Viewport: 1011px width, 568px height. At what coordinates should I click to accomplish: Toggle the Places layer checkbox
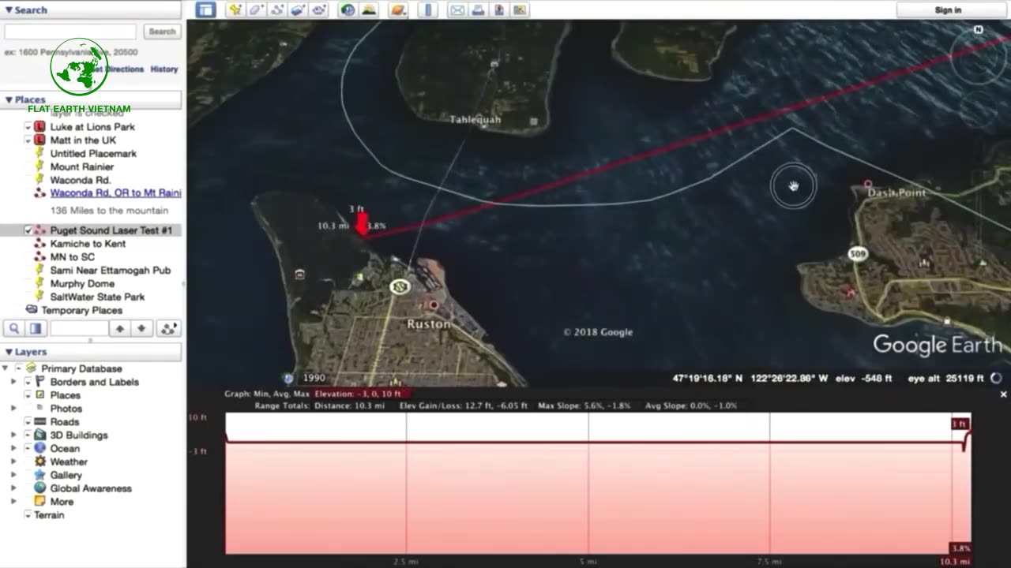[x=28, y=395]
